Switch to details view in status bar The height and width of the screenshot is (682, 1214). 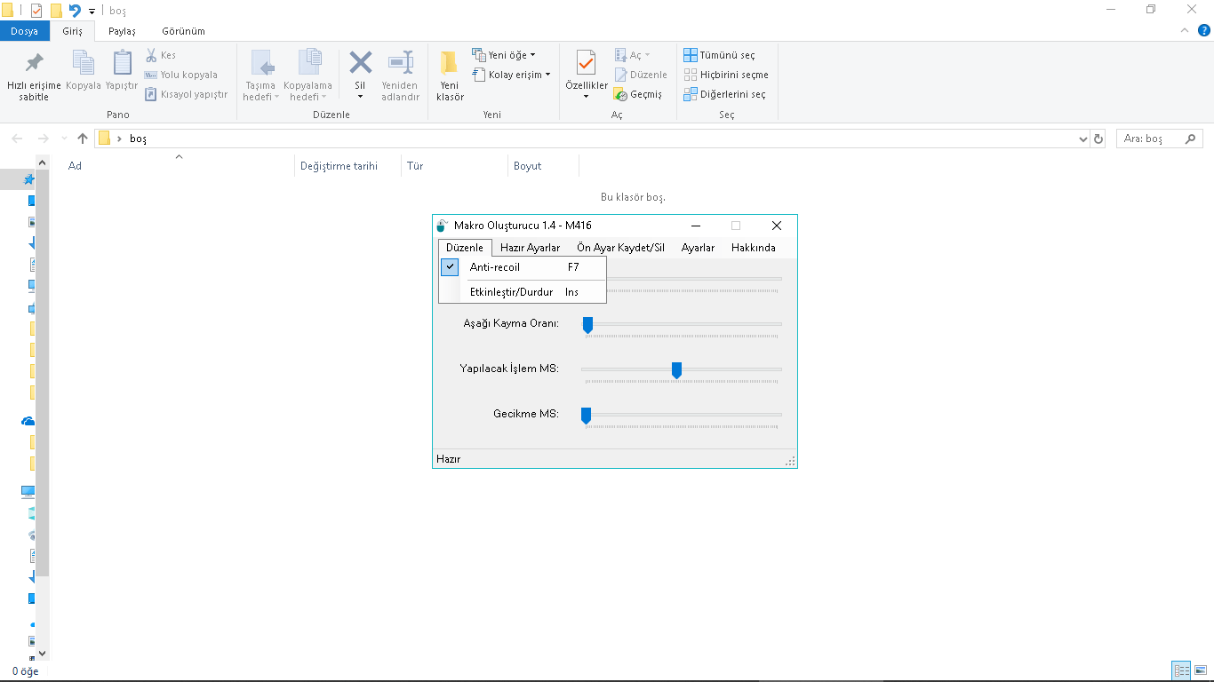[1182, 671]
